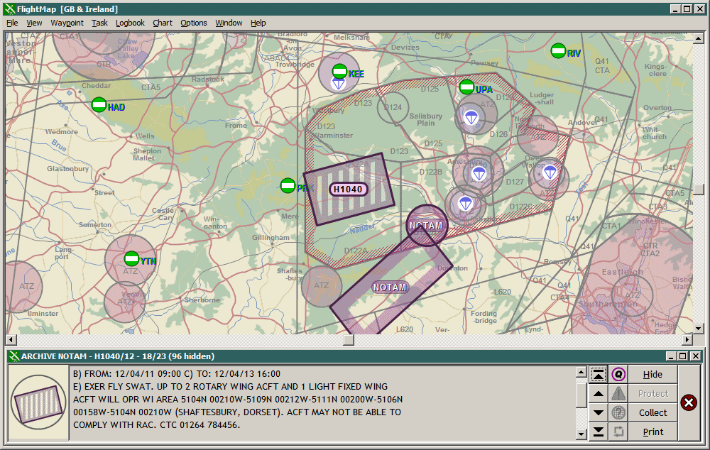
Task: Jump to last NOTAM with bottom arrow icon
Action: 599,432
